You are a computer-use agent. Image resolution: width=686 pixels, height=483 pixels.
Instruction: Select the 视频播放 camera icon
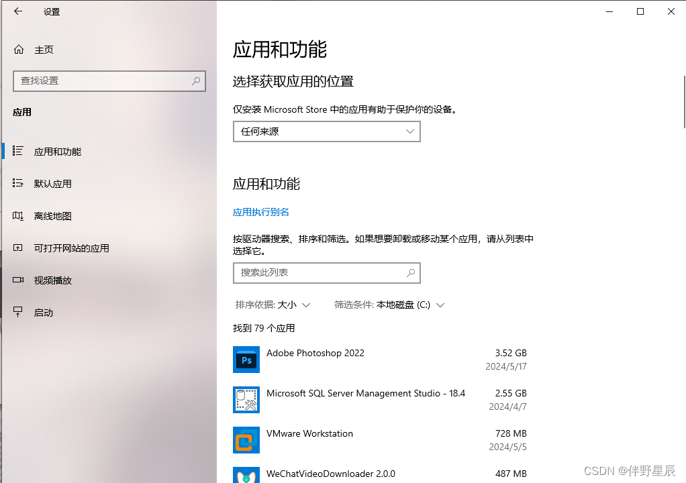18,280
